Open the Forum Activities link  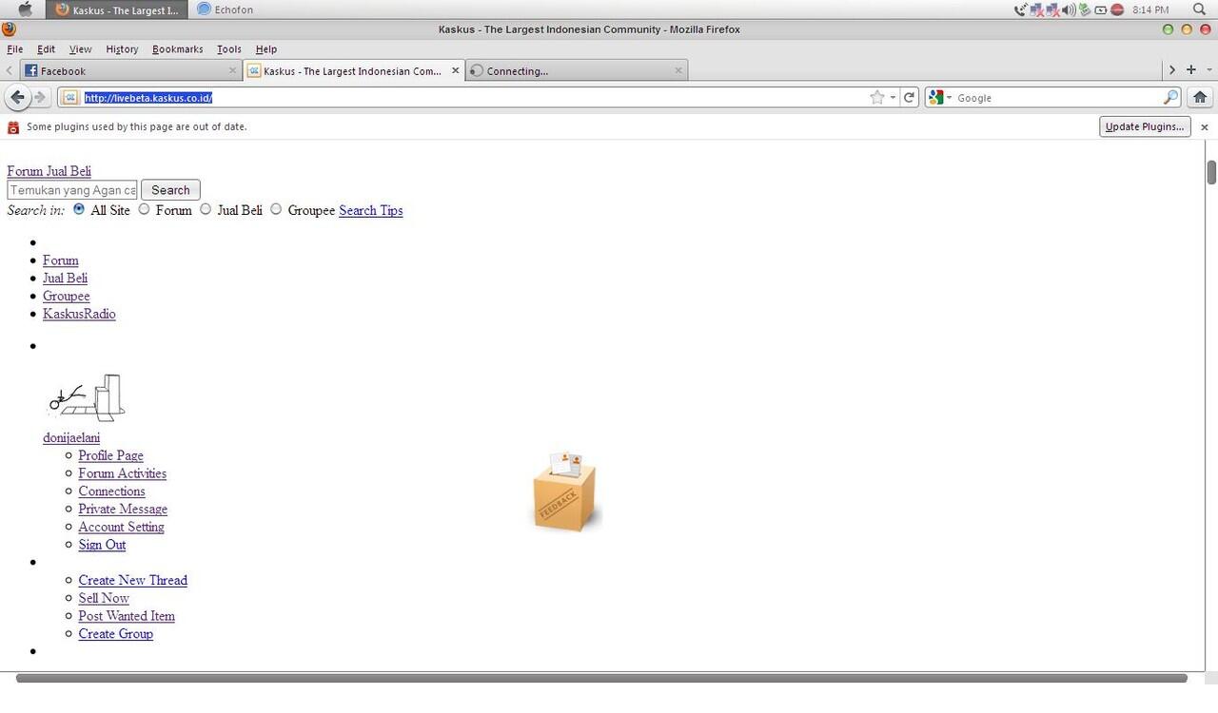(123, 473)
